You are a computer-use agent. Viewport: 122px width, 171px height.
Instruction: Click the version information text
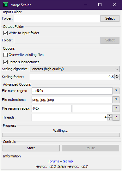pyautogui.click(x=61, y=166)
